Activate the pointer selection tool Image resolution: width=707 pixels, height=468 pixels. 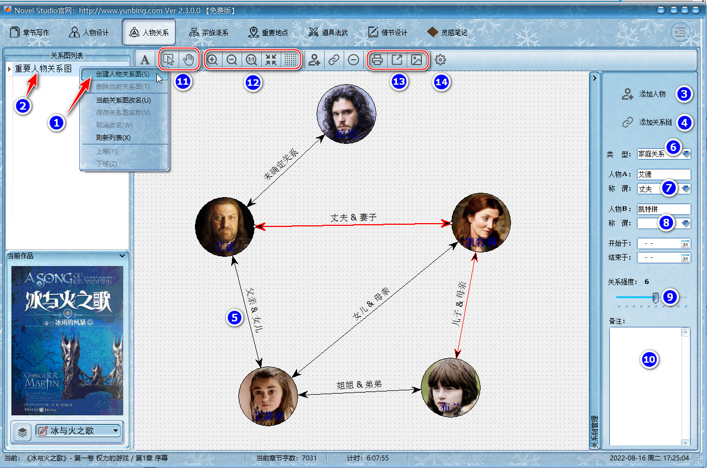point(169,60)
